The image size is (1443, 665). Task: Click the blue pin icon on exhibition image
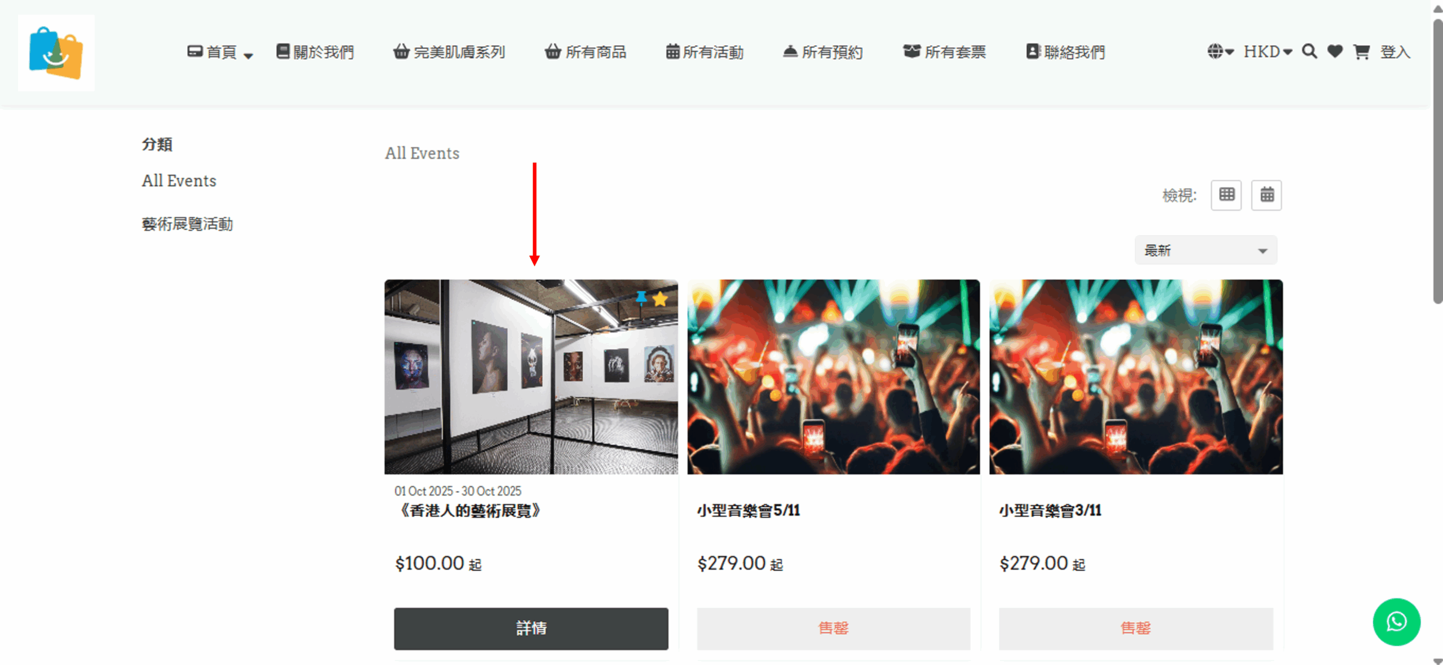click(641, 298)
